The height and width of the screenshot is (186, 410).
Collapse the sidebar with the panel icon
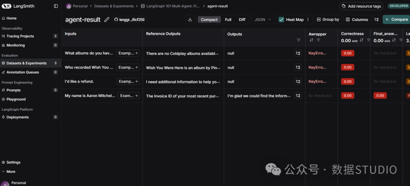tap(56, 6)
